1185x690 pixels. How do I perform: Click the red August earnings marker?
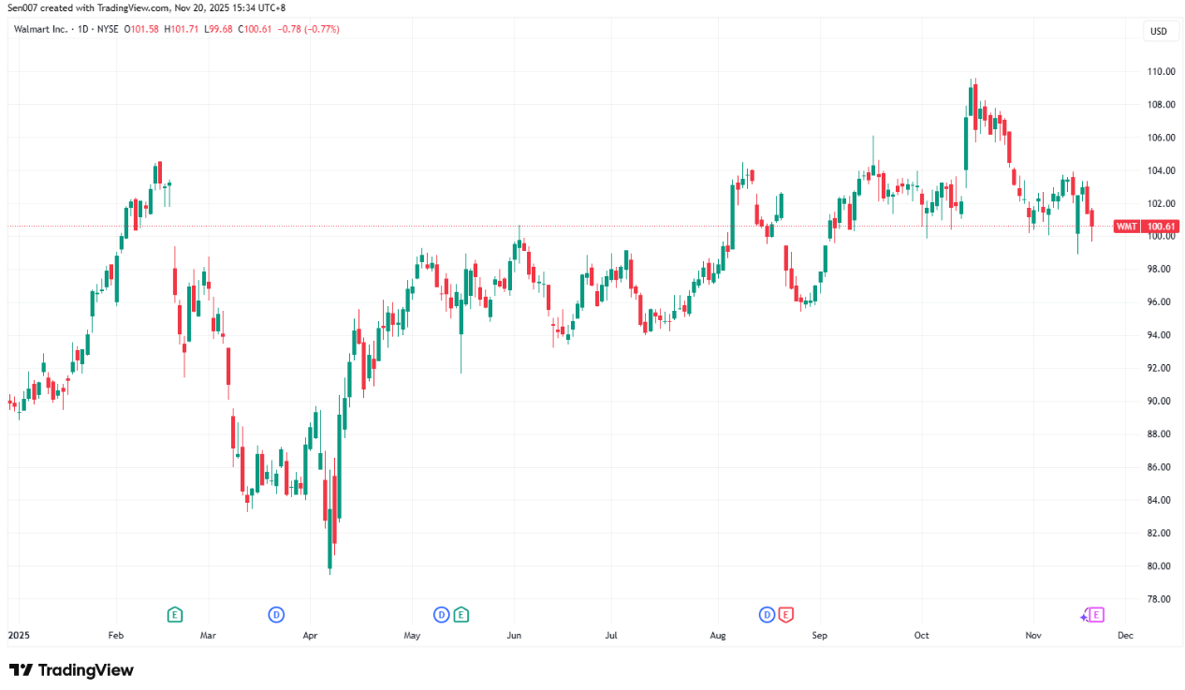click(x=786, y=615)
